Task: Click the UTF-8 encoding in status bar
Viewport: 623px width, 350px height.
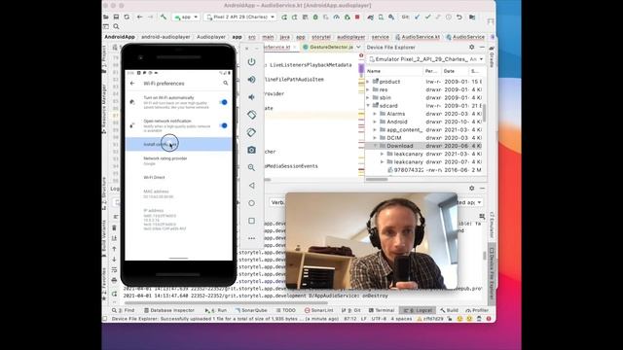Action: tap(379, 319)
